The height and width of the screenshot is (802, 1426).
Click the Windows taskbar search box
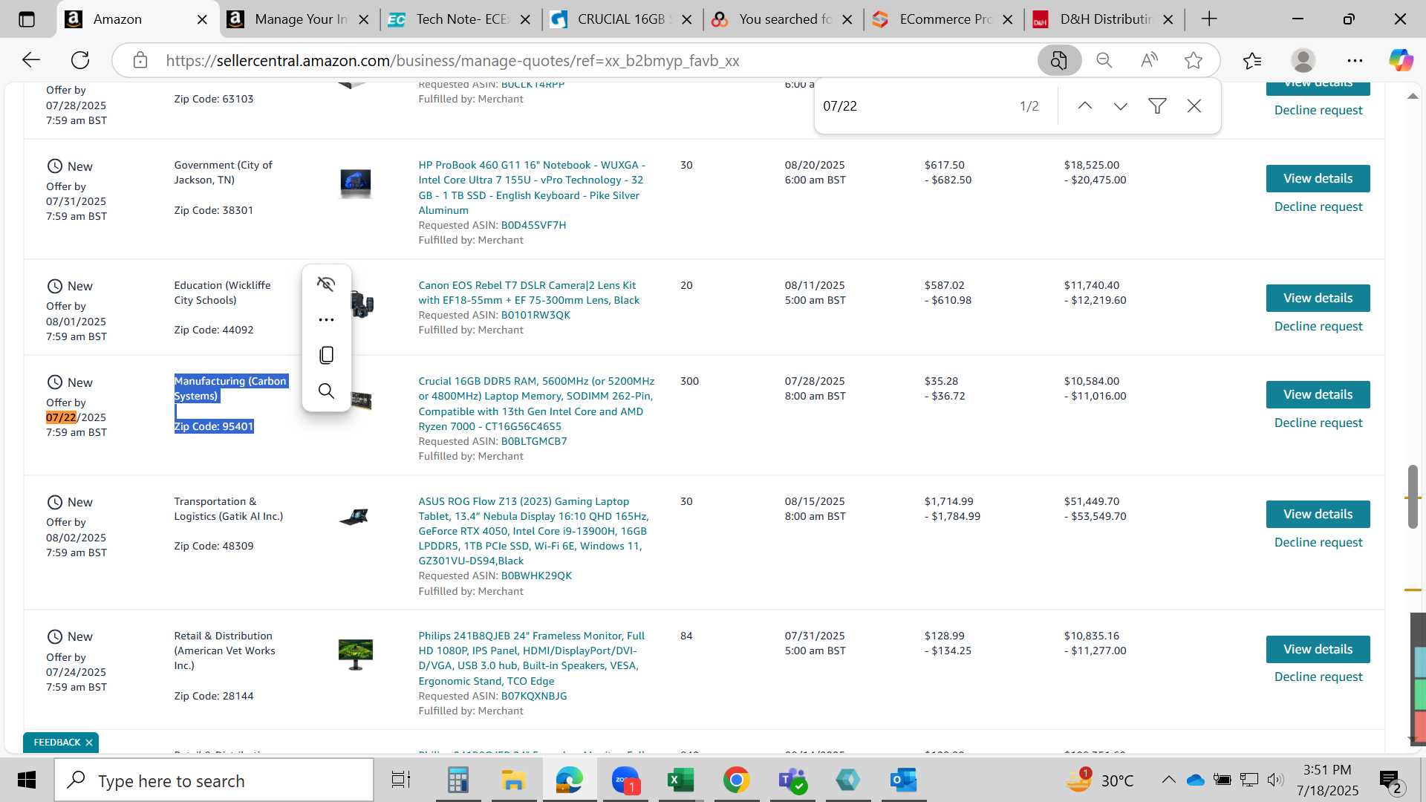pyautogui.click(x=214, y=780)
